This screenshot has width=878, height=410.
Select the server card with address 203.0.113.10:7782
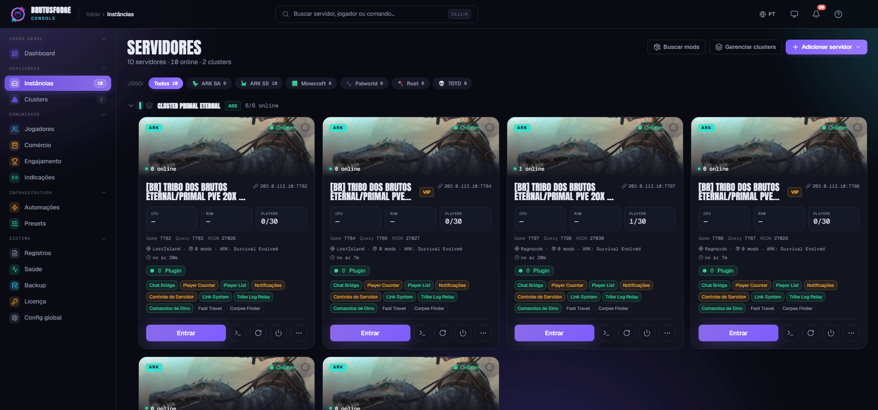pos(305,127)
